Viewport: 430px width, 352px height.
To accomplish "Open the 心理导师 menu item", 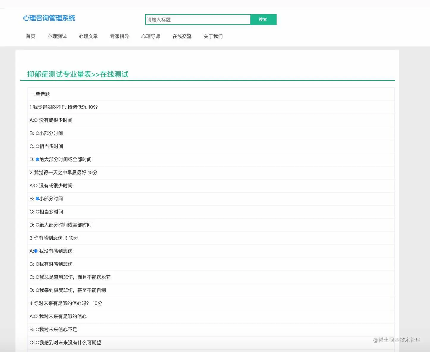I will [x=151, y=36].
